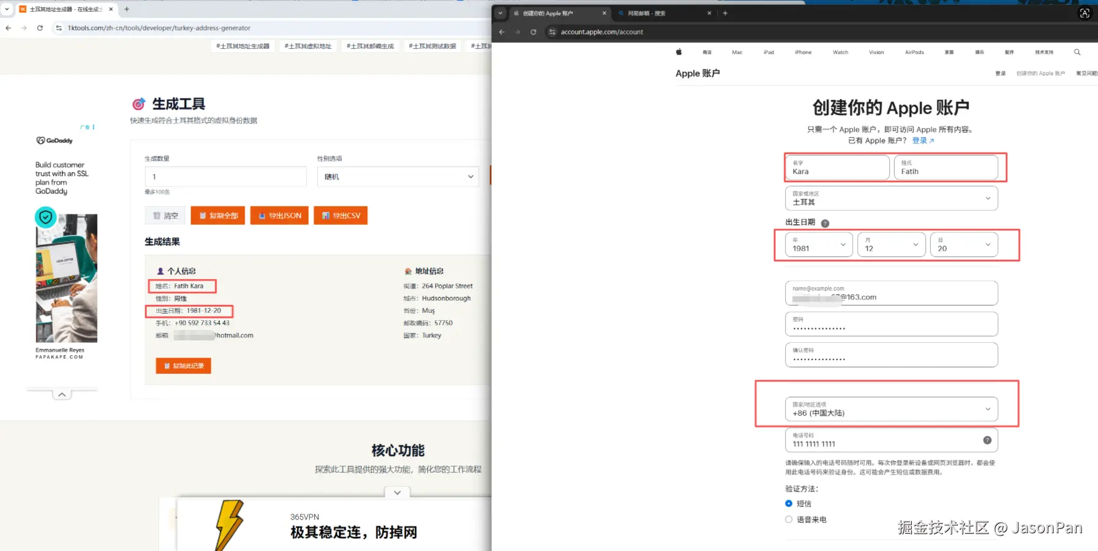
Task: Click the 电话号码 phone number field
Action: tap(892, 440)
